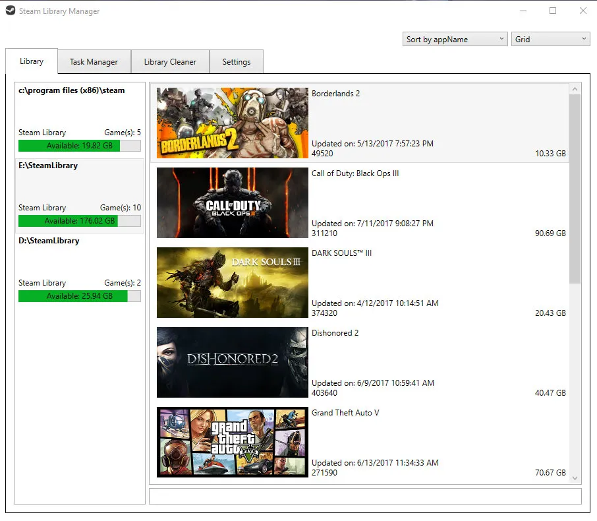Select the DARK SOULS™ III title text
The width and height of the screenshot is (597, 521).
point(341,253)
